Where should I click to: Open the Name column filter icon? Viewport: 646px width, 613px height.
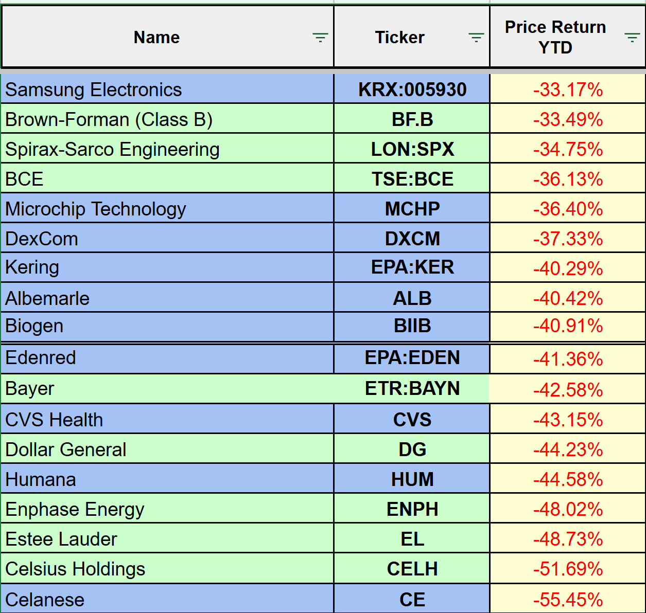[320, 38]
